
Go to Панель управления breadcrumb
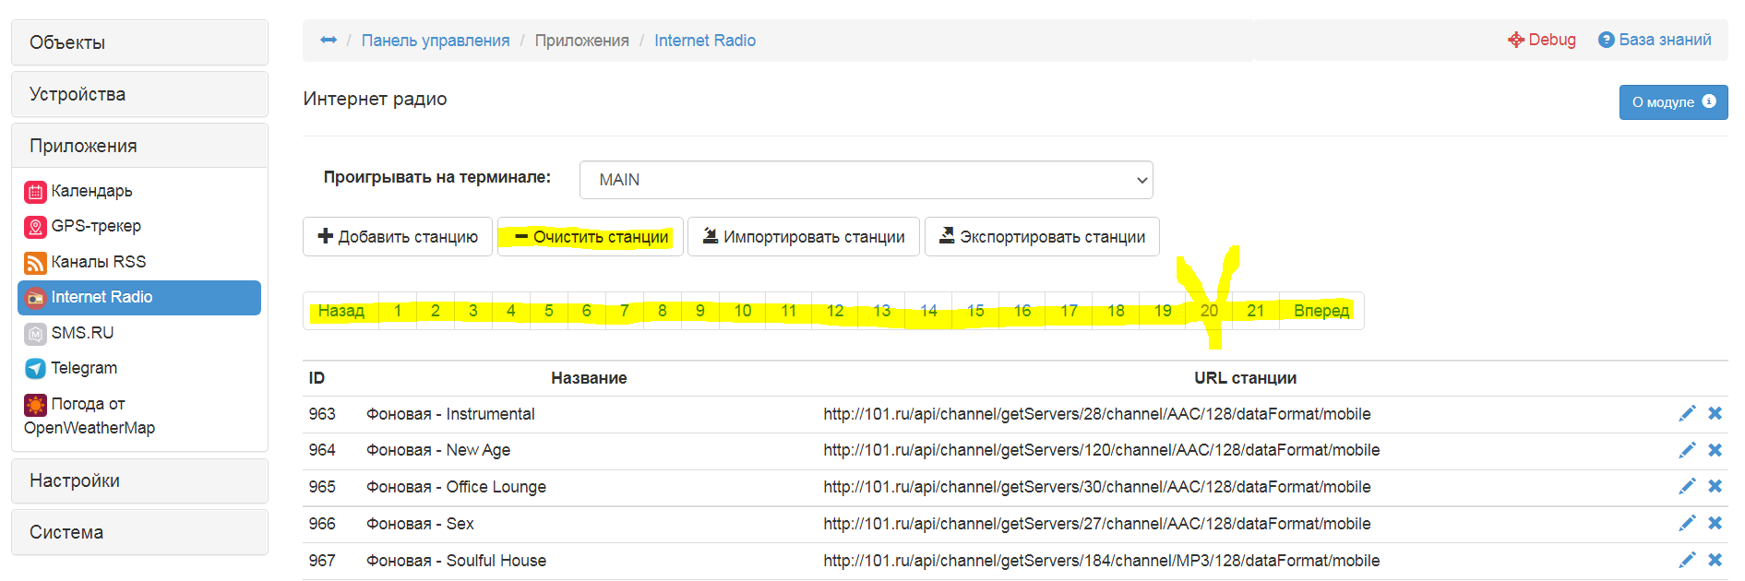pyautogui.click(x=436, y=41)
